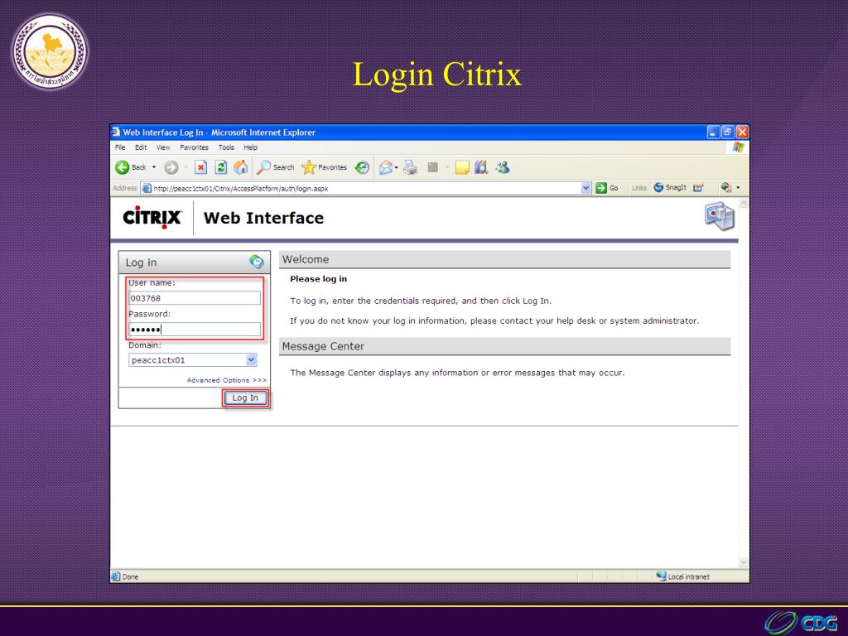
Task: Click the Citrix login help icon
Action: [257, 263]
